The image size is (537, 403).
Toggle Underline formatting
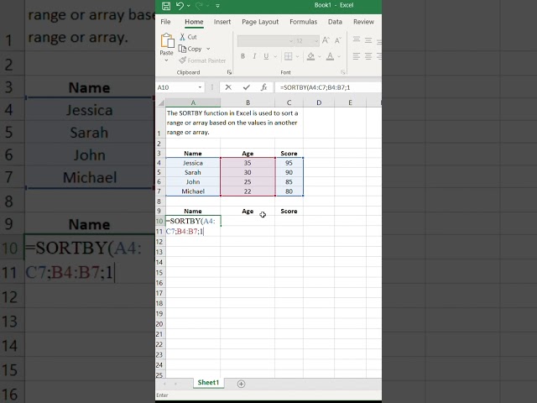[x=266, y=56]
